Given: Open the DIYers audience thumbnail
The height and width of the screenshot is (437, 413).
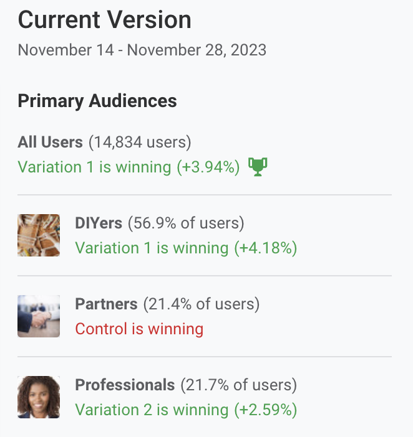Looking at the screenshot, I should [x=39, y=235].
